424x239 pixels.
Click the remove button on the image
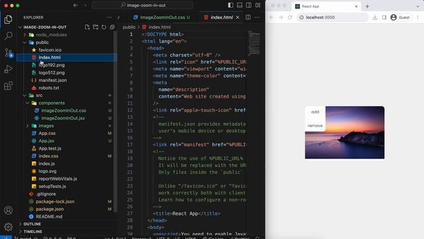(x=315, y=125)
